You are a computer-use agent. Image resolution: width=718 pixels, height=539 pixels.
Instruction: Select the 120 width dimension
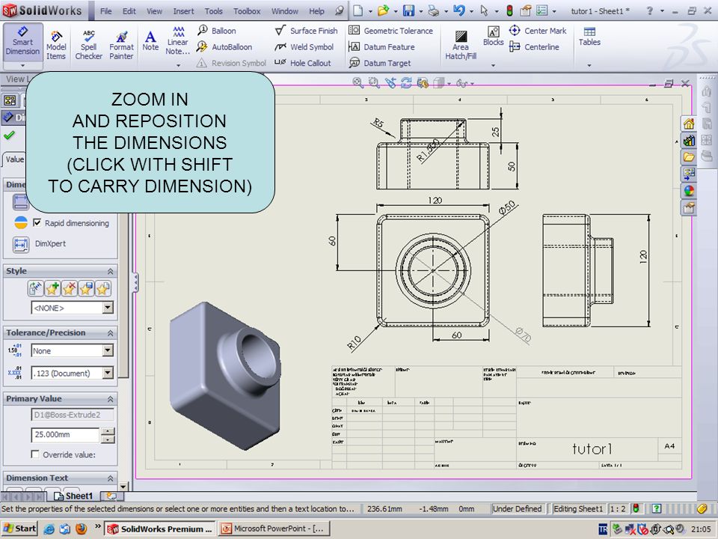(x=435, y=201)
